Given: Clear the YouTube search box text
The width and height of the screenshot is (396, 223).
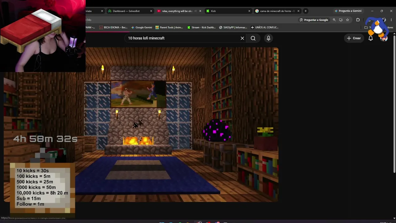Looking at the screenshot, I should point(242,38).
